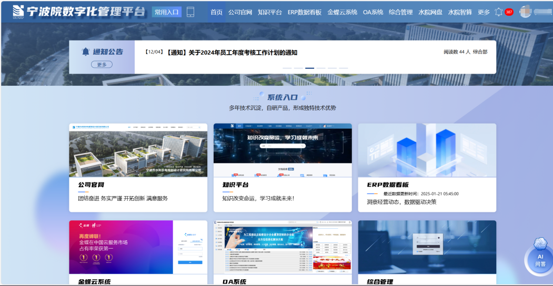Click the 通知公告 bell icon

coord(86,52)
